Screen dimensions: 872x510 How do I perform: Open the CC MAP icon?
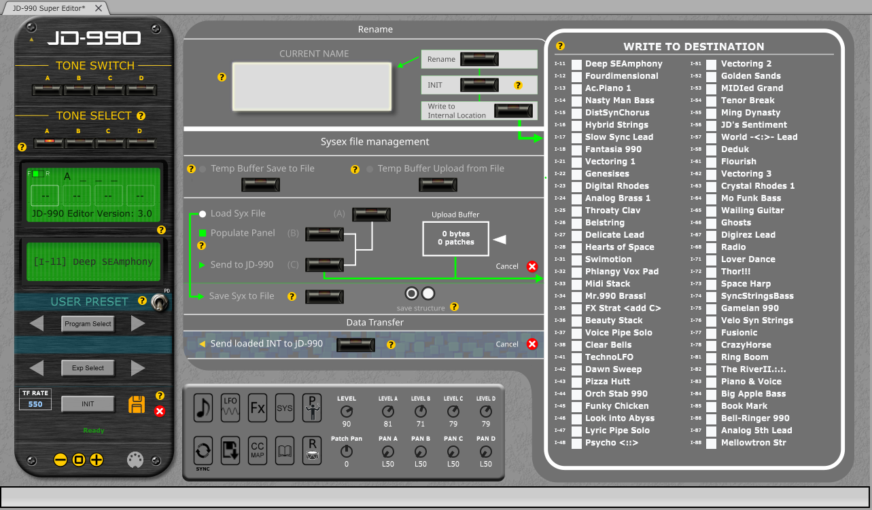258,450
